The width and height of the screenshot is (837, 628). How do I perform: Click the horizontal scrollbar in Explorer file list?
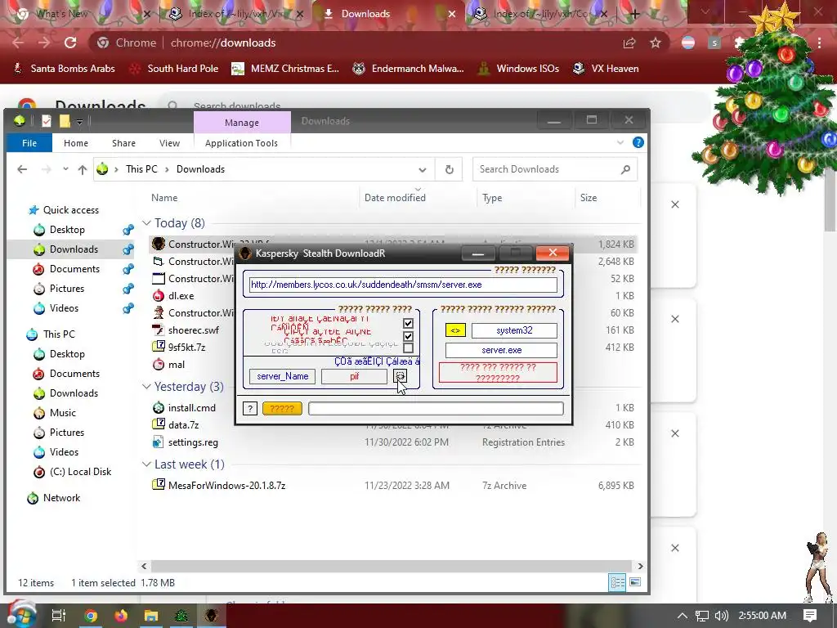[x=392, y=566]
